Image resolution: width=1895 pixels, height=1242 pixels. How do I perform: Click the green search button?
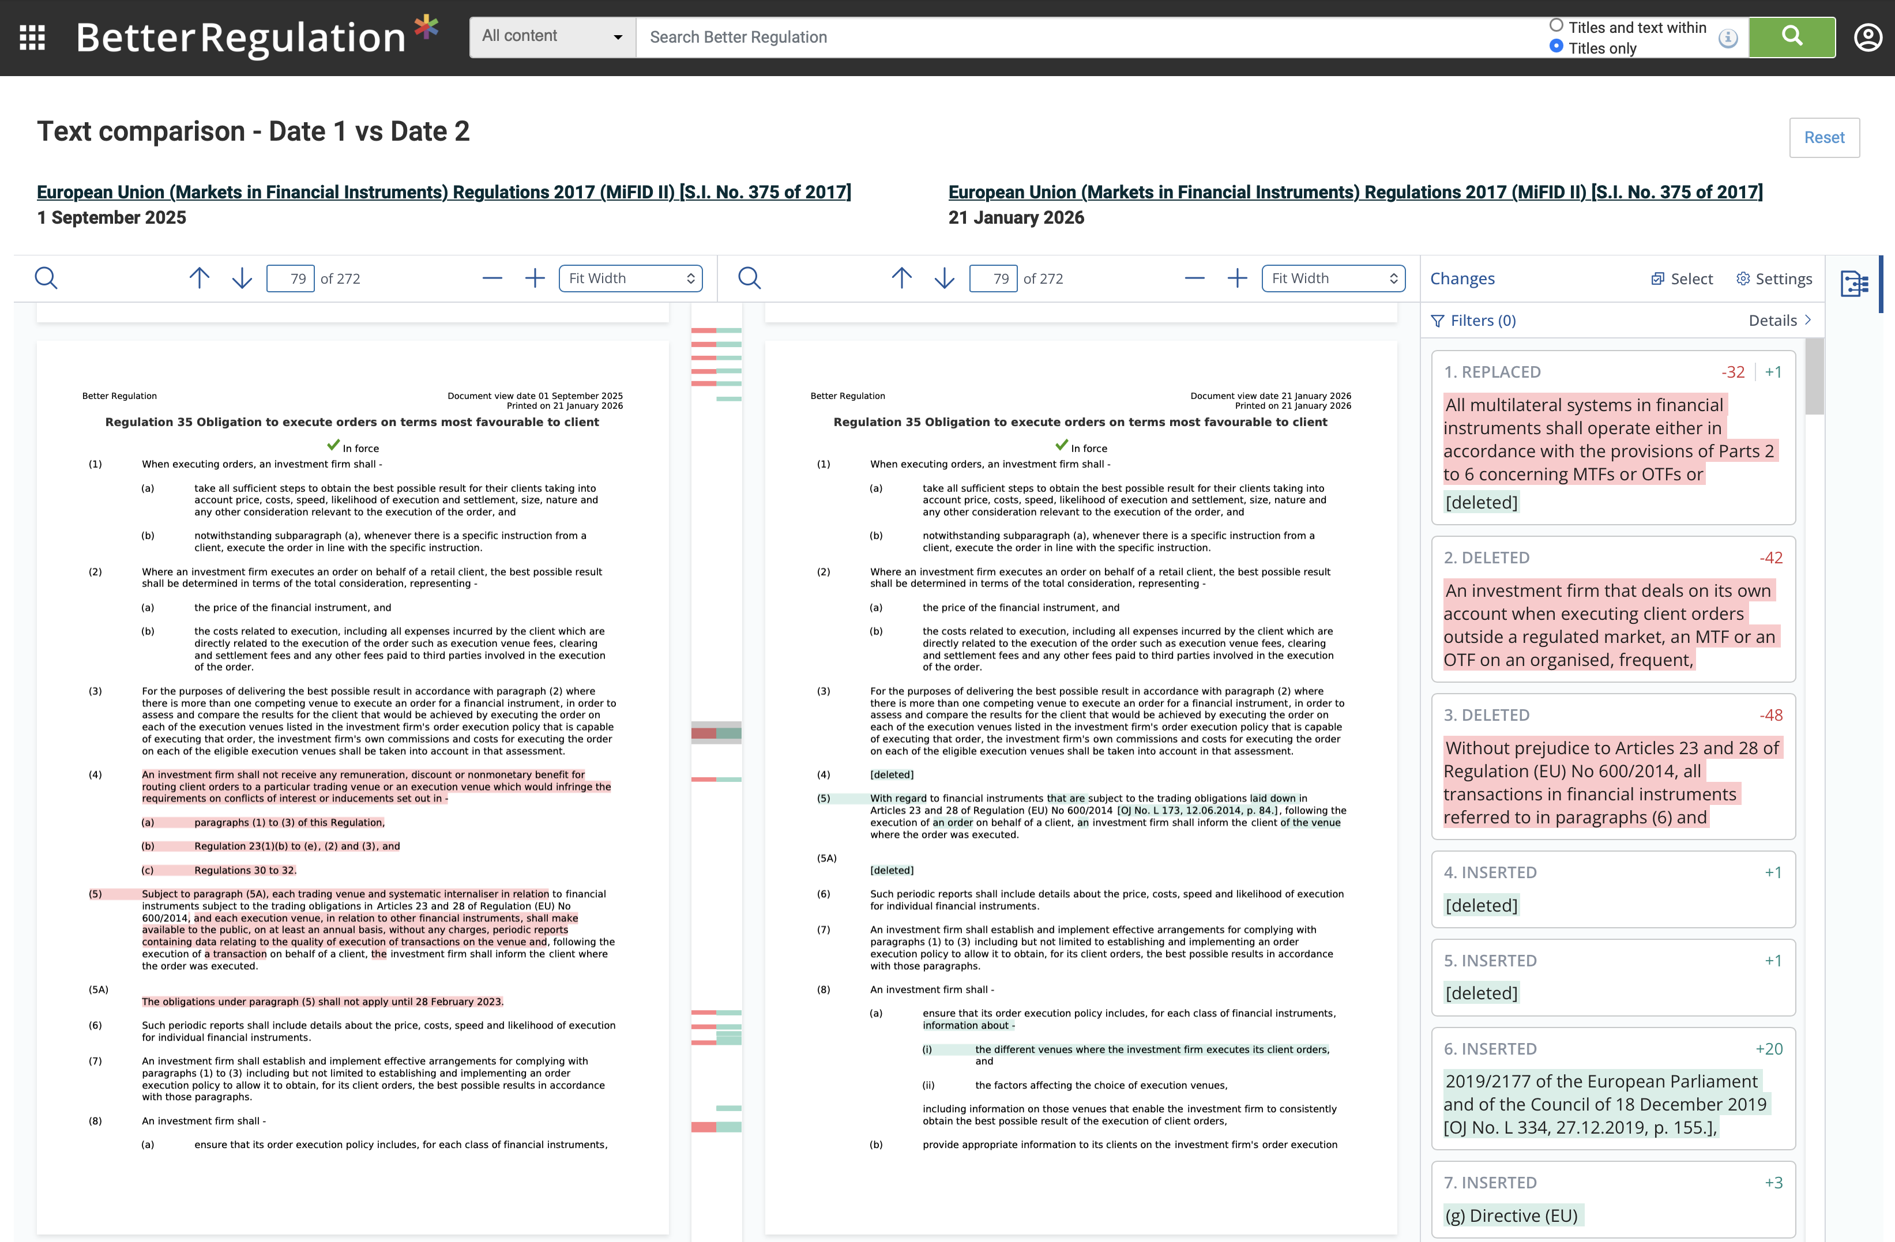[1792, 37]
